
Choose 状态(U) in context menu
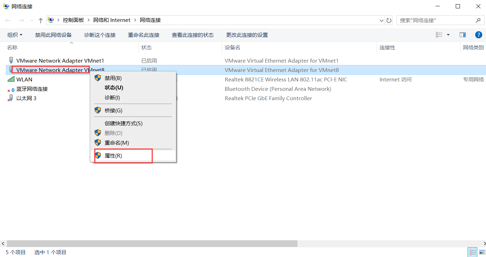pyautogui.click(x=133, y=88)
